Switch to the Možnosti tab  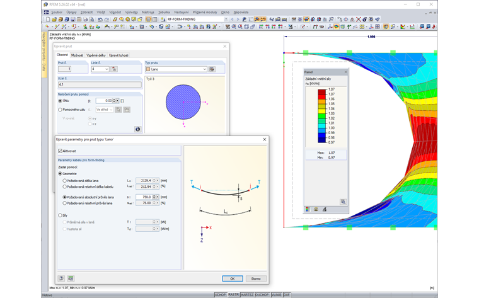click(x=77, y=55)
